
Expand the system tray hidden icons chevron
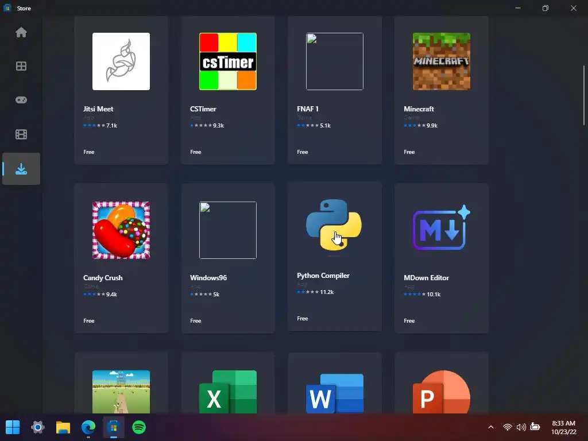[491, 427]
